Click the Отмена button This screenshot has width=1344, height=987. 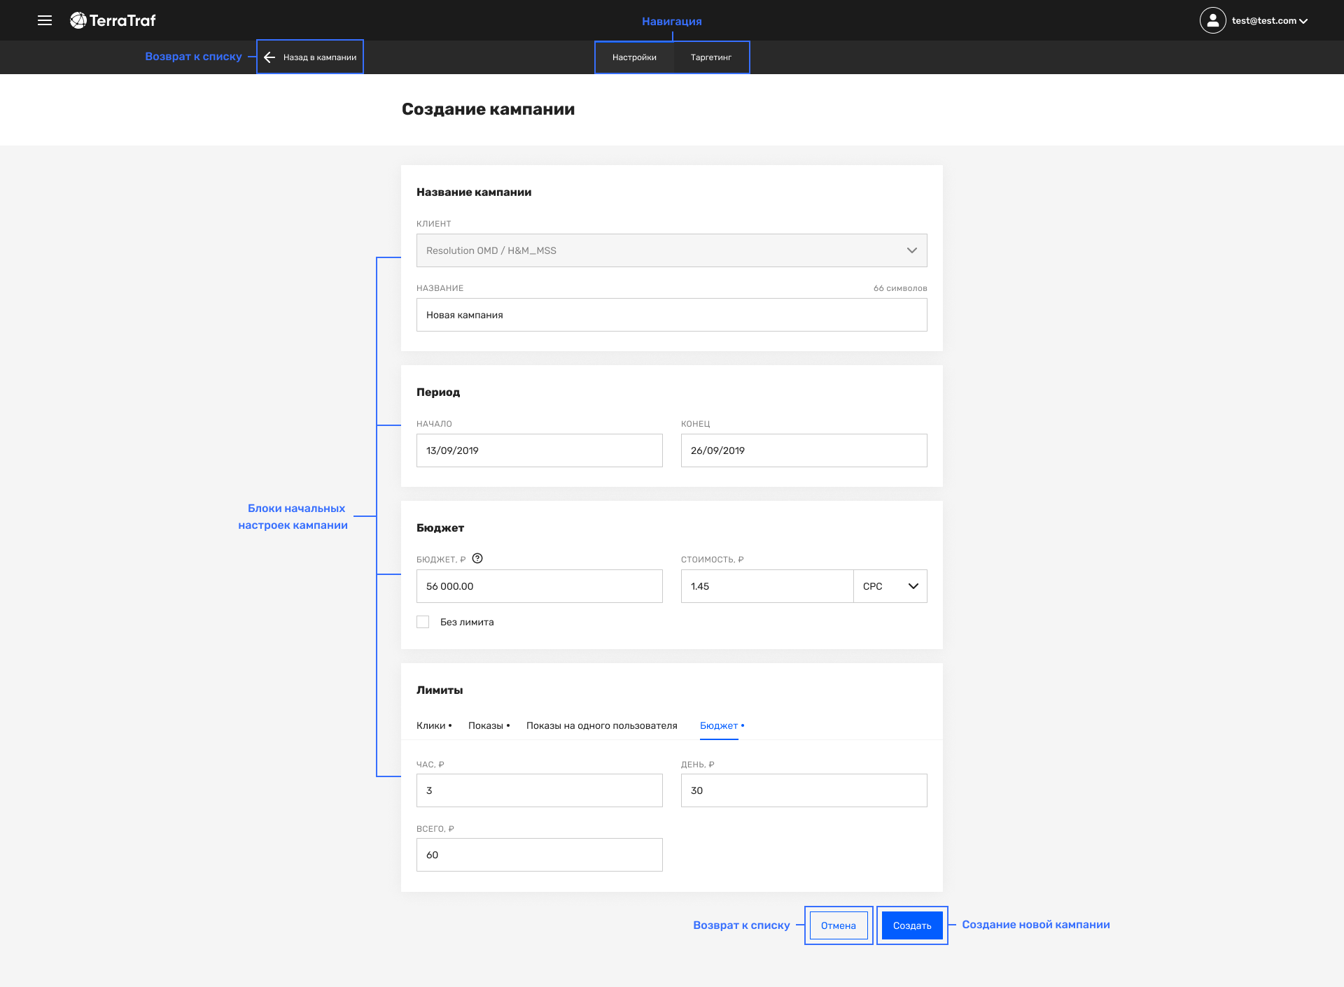coord(839,925)
